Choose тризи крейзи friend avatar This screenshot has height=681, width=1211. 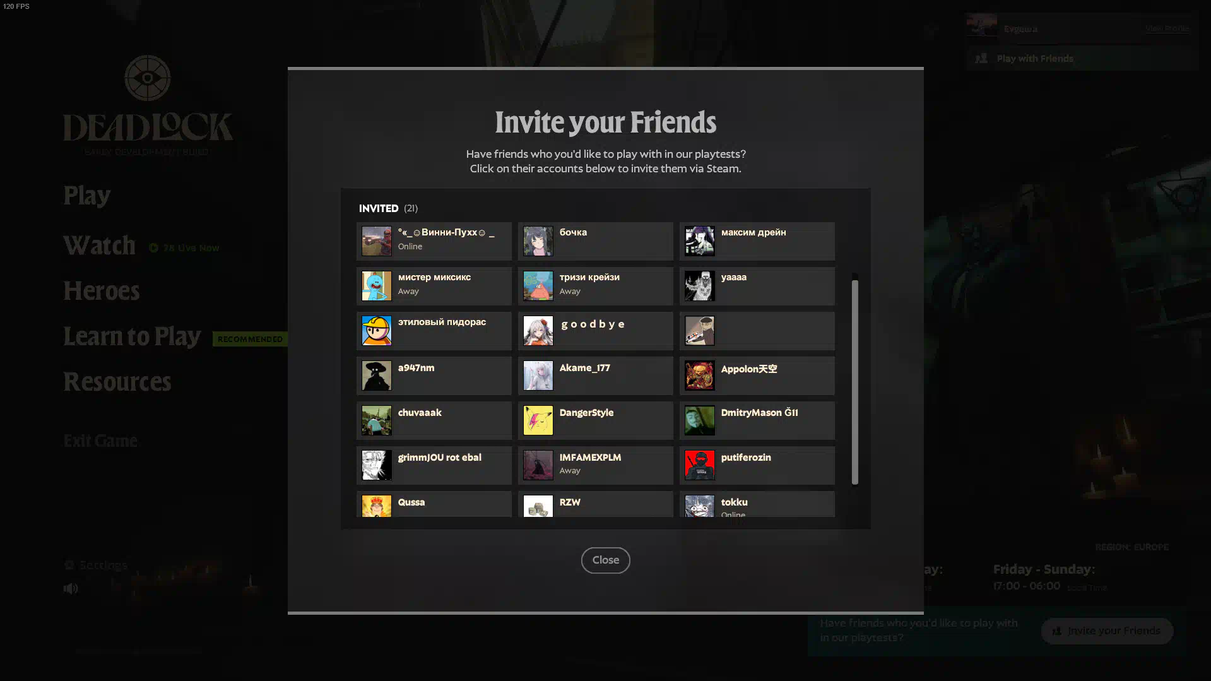pos(538,286)
